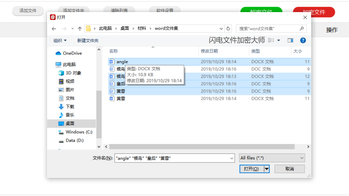
Task: Click breadcrumb chevron after 桌面
Action: point(133,28)
